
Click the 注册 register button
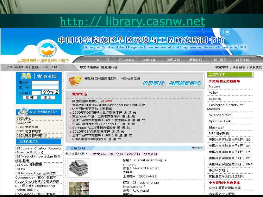tap(48, 97)
